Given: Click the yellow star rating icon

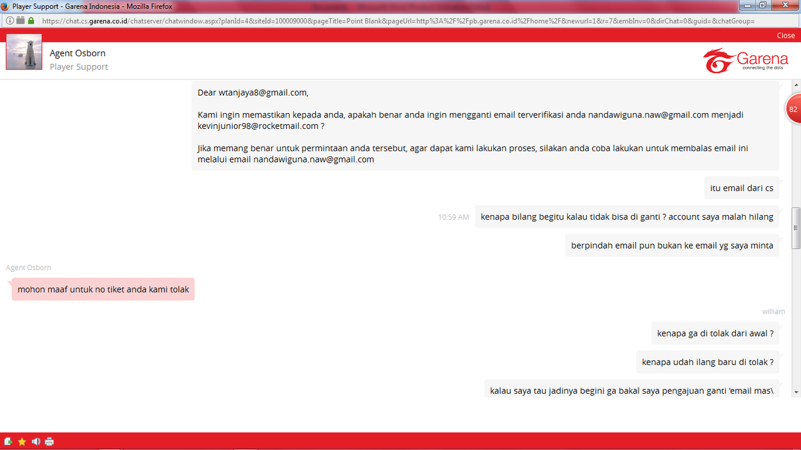Looking at the screenshot, I should [22, 441].
